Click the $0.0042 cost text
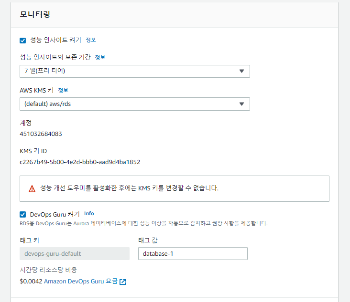 [x=31, y=281]
